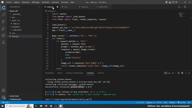Toggle bottom panel layout icon
This screenshot has width=192, height=108.
click(x=170, y=2)
